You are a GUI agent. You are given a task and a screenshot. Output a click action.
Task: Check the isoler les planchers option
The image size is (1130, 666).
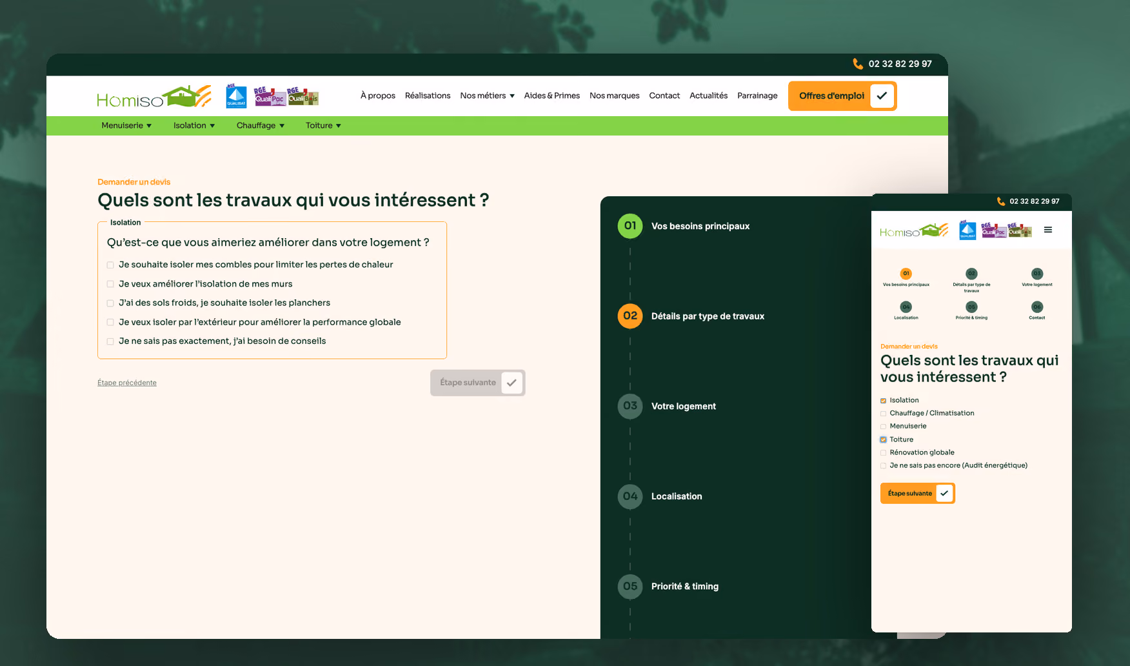[x=110, y=303]
